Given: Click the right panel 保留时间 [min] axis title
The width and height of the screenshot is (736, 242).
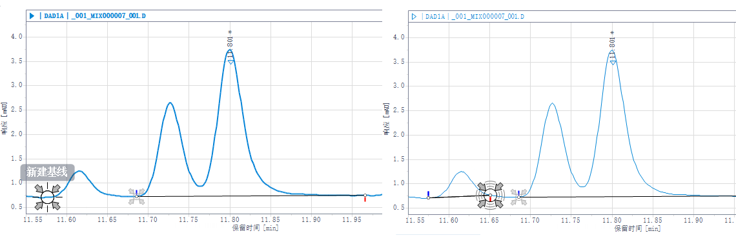Looking at the screenshot, I should [x=637, y=228].
